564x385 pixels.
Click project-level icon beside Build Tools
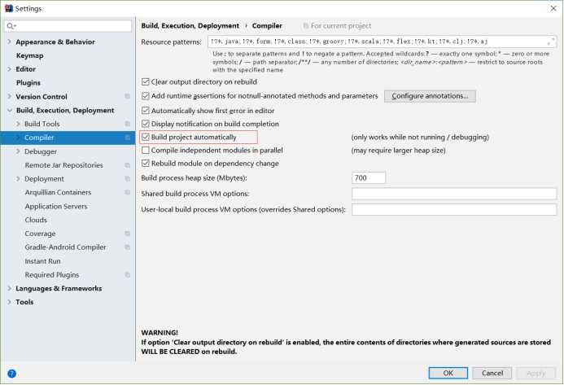tap(127, 124)
